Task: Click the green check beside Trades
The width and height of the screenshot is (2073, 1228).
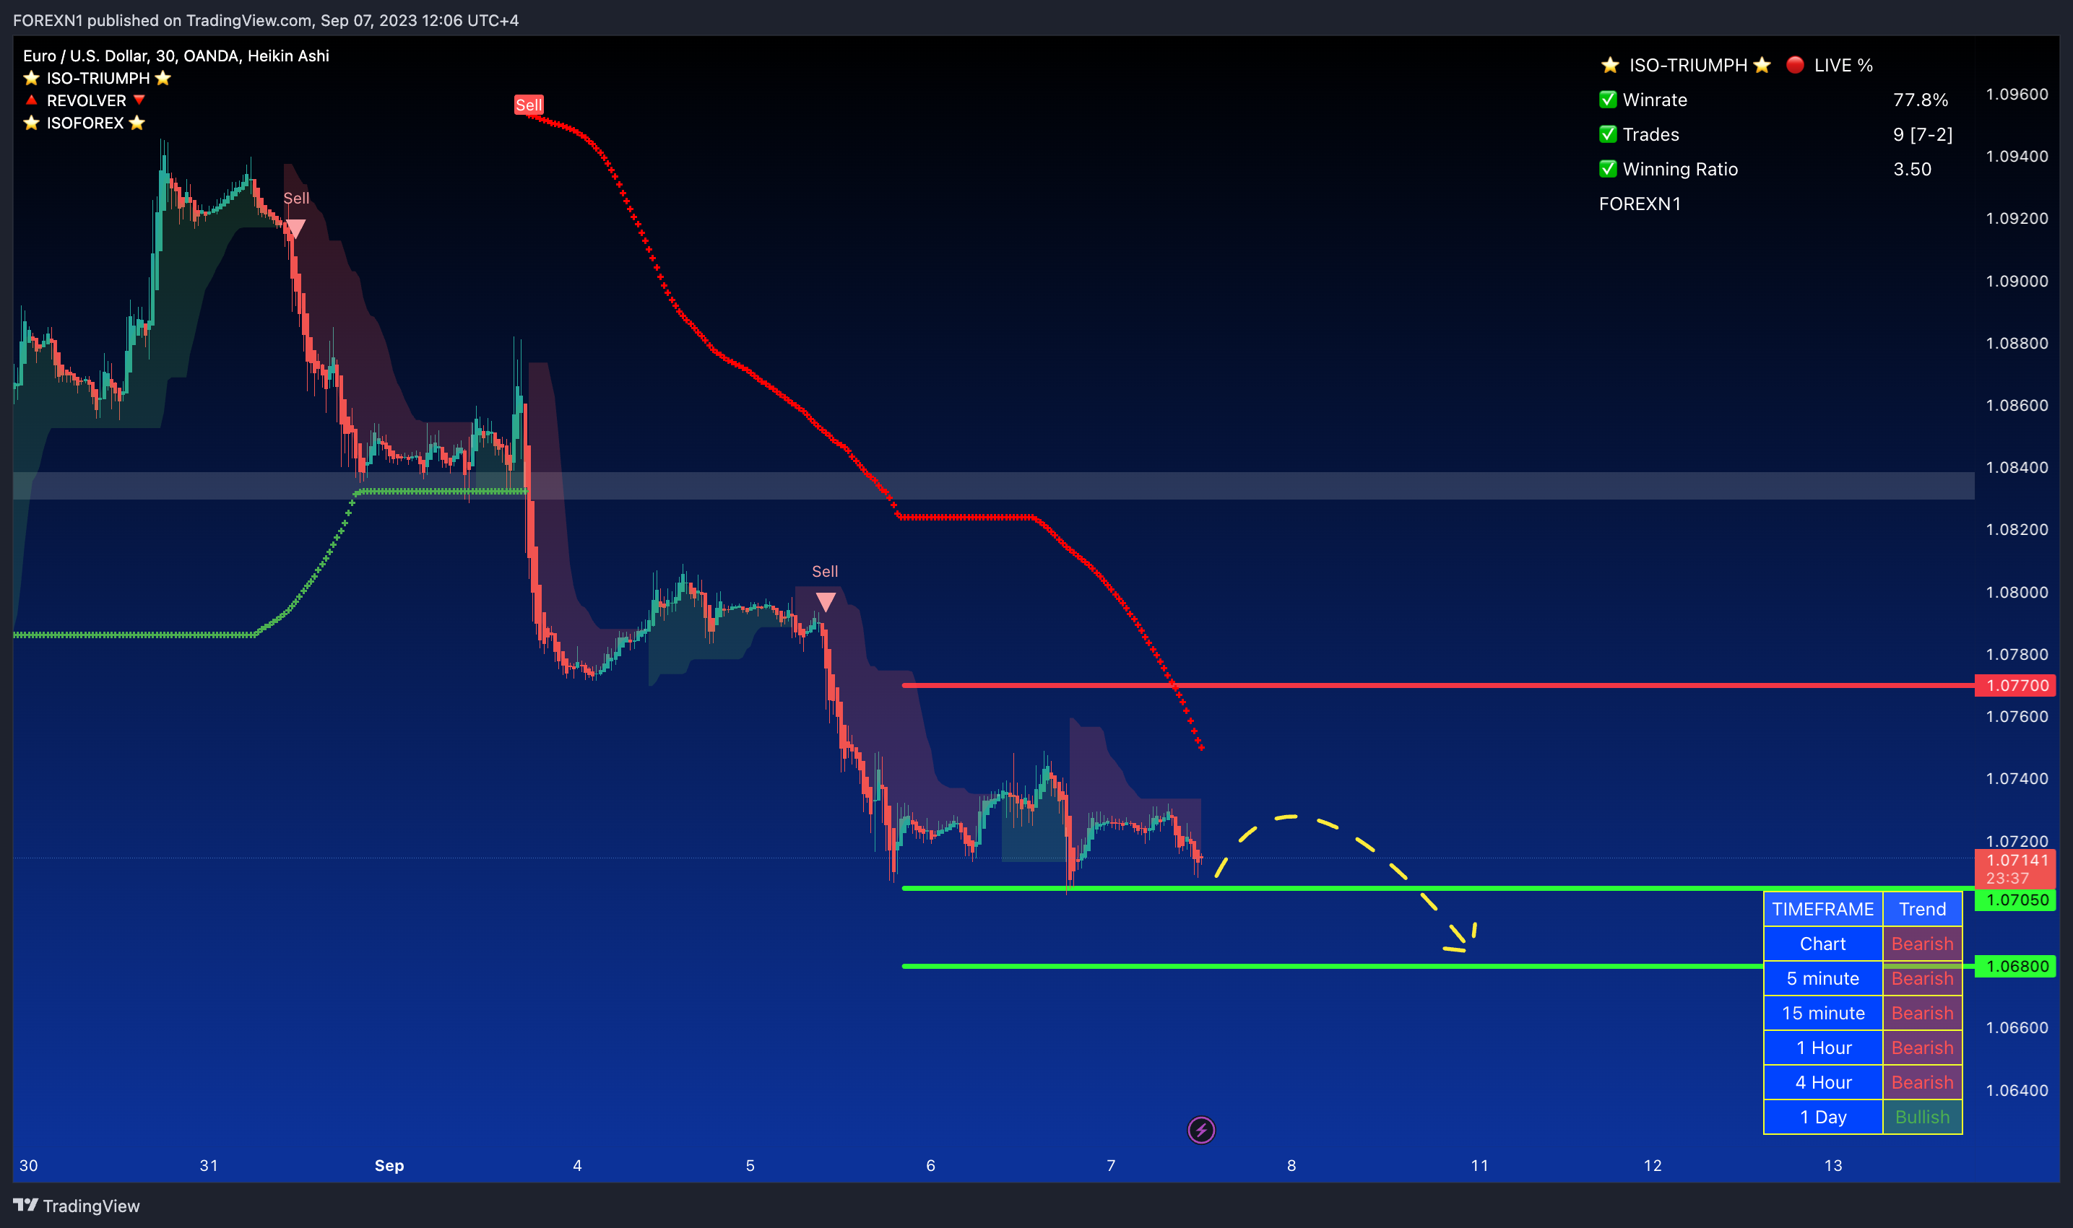Action: click(1608, 134)
